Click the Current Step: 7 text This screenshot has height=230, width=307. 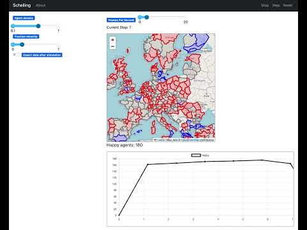click(119, 27)
